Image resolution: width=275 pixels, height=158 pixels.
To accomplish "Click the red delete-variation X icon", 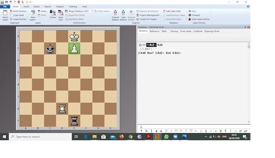I will tap(146, 131).
